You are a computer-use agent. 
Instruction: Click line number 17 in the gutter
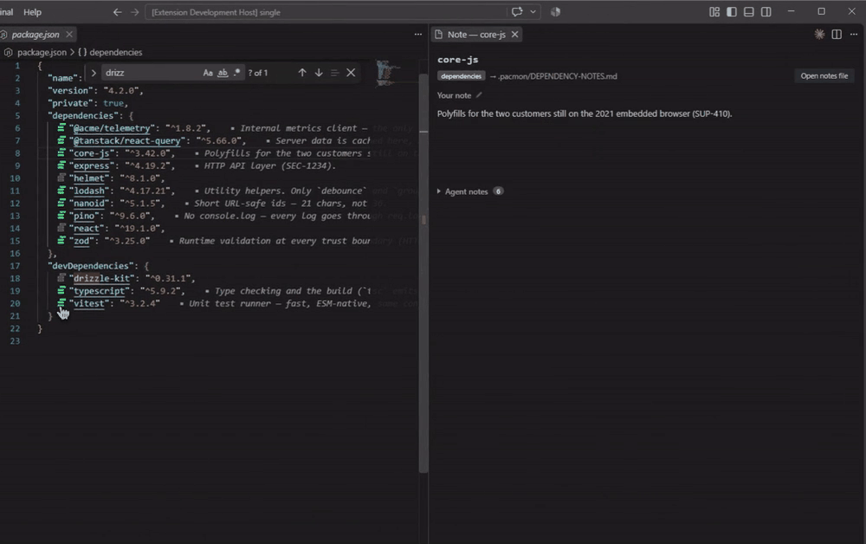[x=15, y=266]
